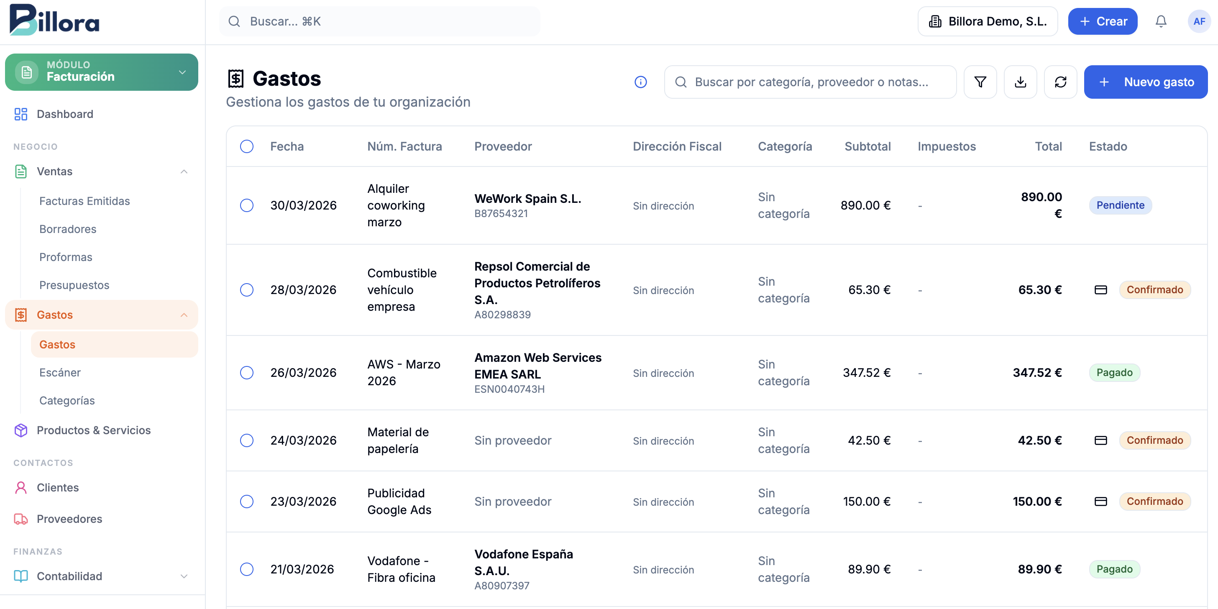This screenshot has height=609, width=1218.
Task: Open the AF user avatar
Action: click(x=1199, y=21)
